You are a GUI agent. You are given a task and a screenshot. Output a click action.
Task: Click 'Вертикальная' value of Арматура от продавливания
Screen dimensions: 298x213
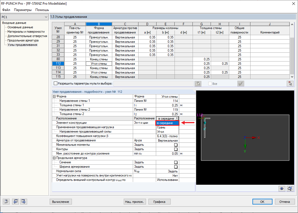[x=167, y=141]
